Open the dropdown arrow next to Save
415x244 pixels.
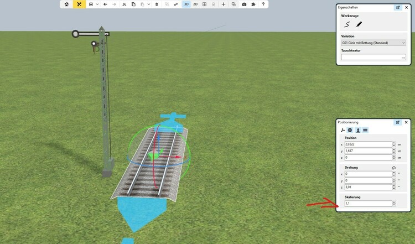point(97,4)
